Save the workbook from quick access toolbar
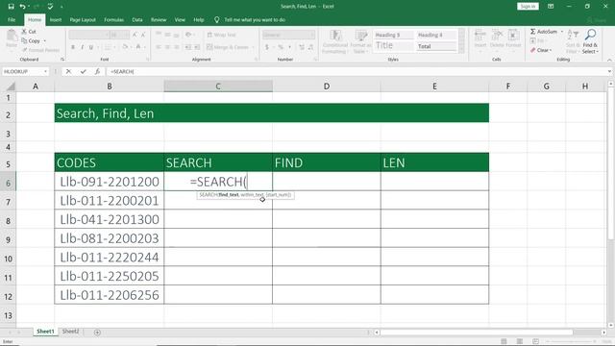The width and height of the screenshot is (615, 346). pyautogui.click(x=11, y=7)
